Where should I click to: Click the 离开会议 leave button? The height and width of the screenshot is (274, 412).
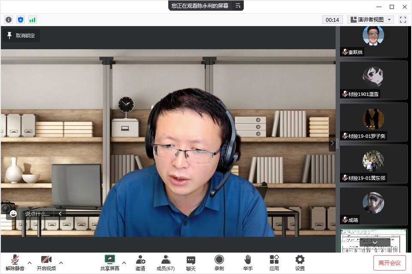[389, 262]
